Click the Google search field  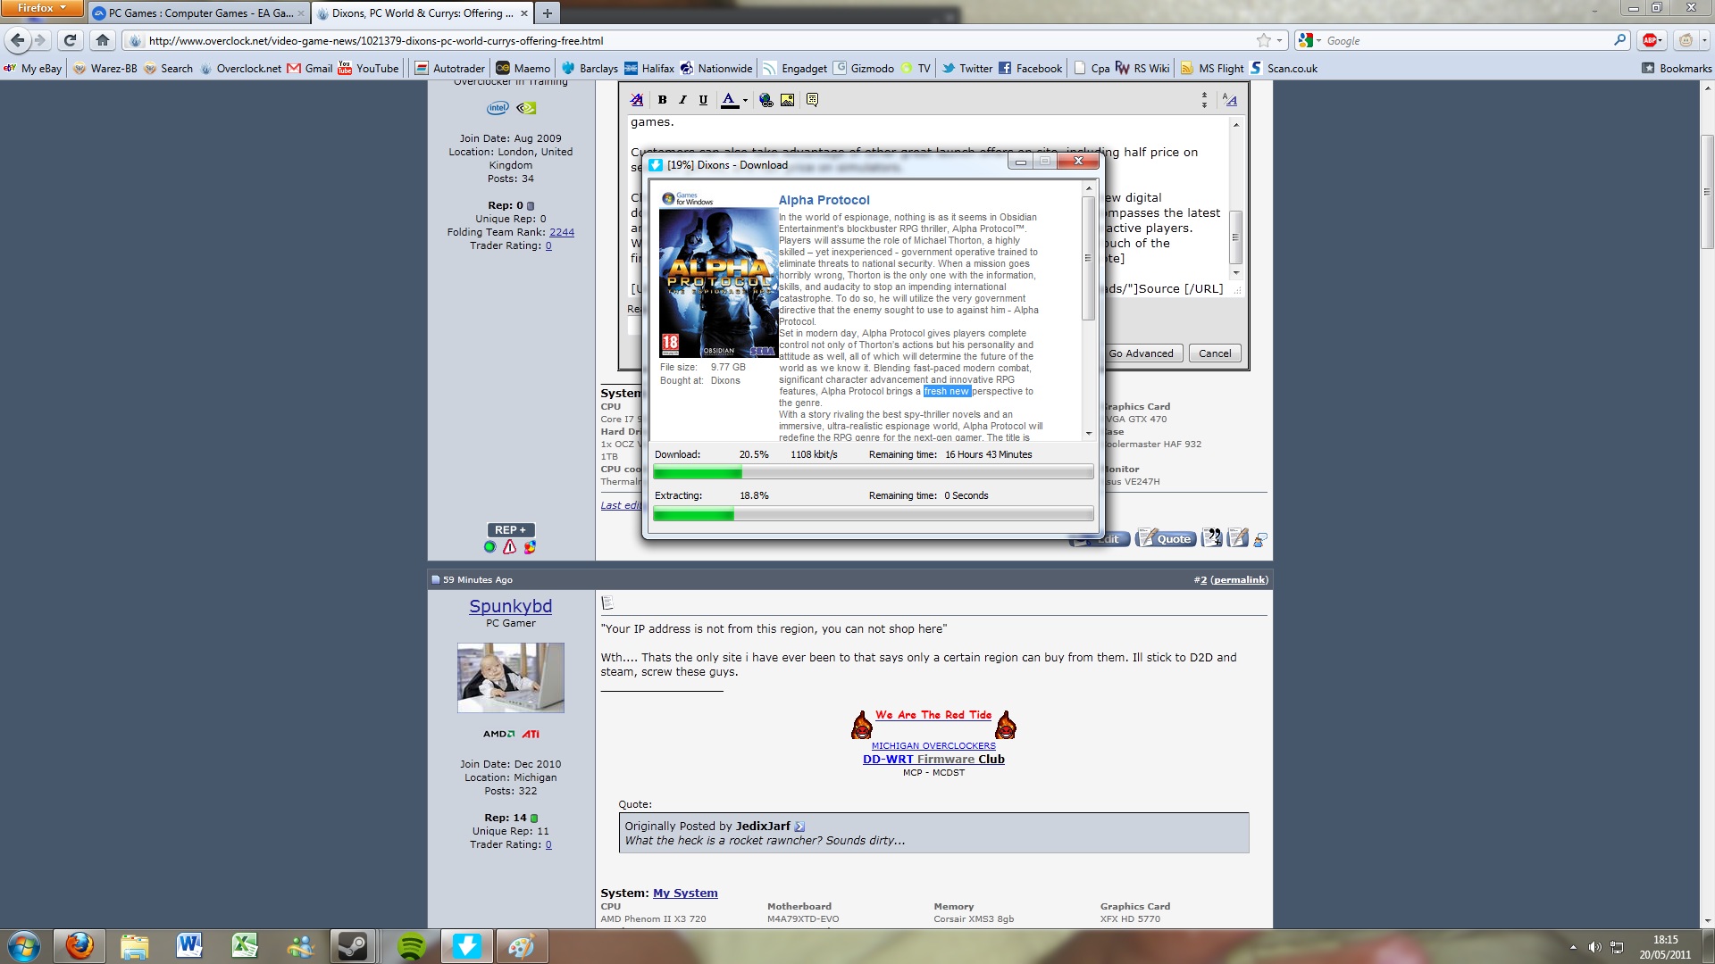(1468, 41)
